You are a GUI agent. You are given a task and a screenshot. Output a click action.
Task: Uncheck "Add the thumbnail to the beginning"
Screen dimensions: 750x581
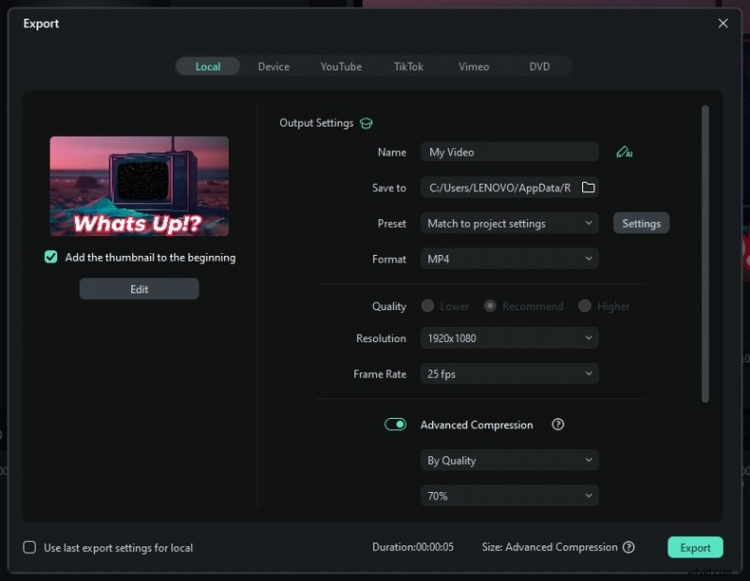pyautogui.click(x=51, y=256)
